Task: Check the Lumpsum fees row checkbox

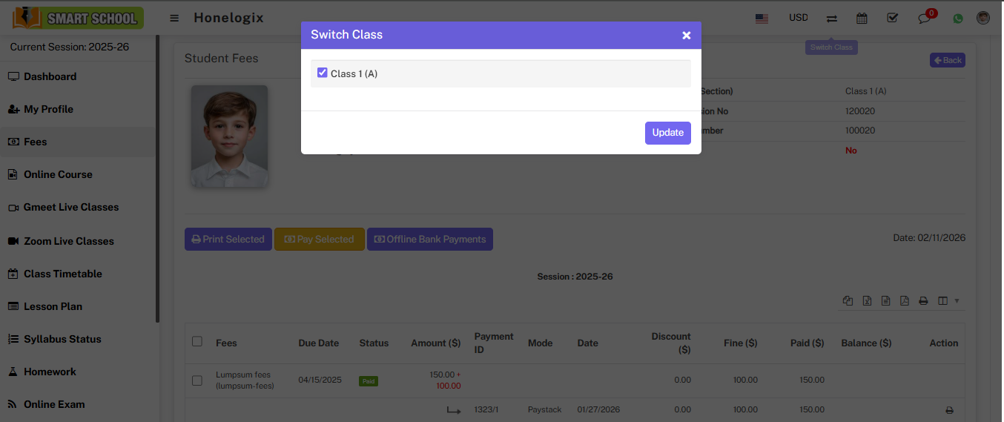Action: tap(197, 380)
